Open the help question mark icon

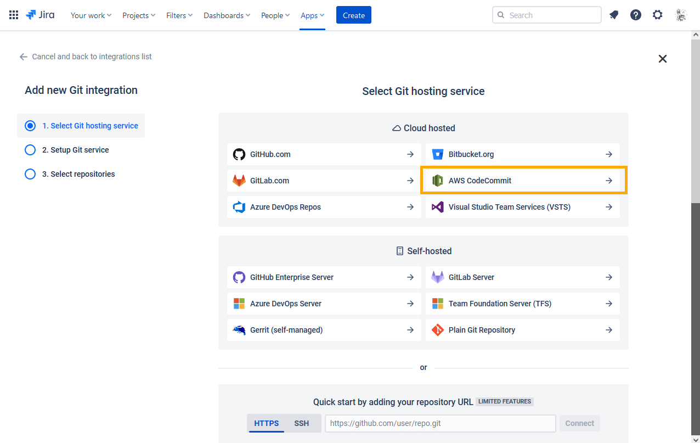(x=636, y=15)
